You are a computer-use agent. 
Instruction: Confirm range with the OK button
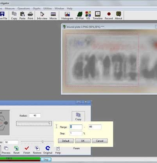83,141
